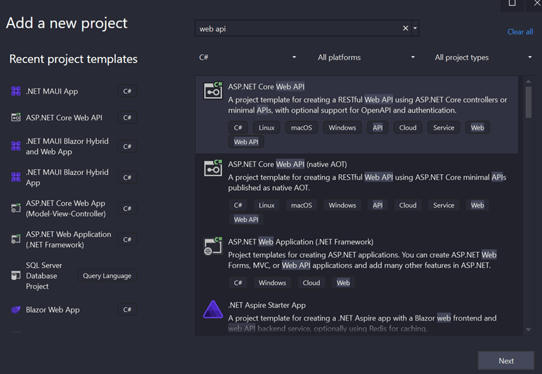Screen dimensions: 542x374
Task: Clear the search text with the X icon
Action: tap(405, 29)
